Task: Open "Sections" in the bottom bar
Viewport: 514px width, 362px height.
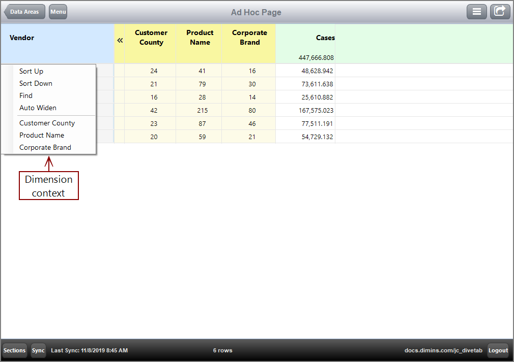Action: coord(14,350)
